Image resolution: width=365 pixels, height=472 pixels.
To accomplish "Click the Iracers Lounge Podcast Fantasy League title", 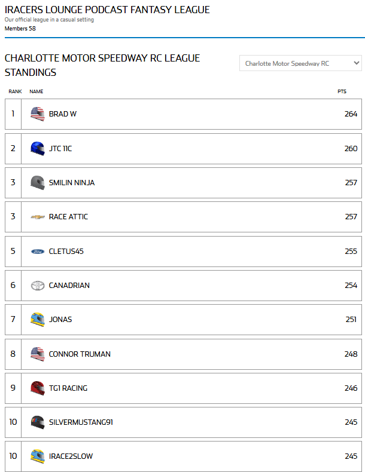I will tap(107, 10).
